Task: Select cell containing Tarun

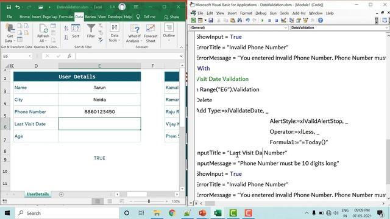Action: click(x=99, y=88)
